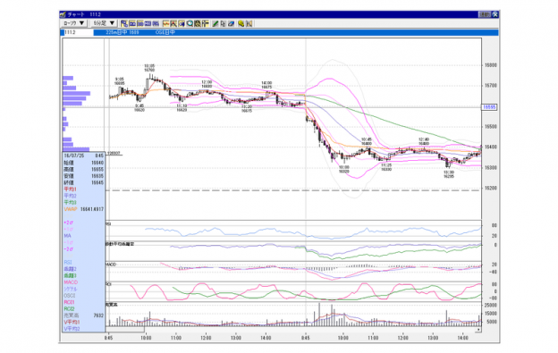The height and width of the screenshot is (353, 558).
Task: Click the scroll-right arrow at chart bottom
Action: coord(478,330)
